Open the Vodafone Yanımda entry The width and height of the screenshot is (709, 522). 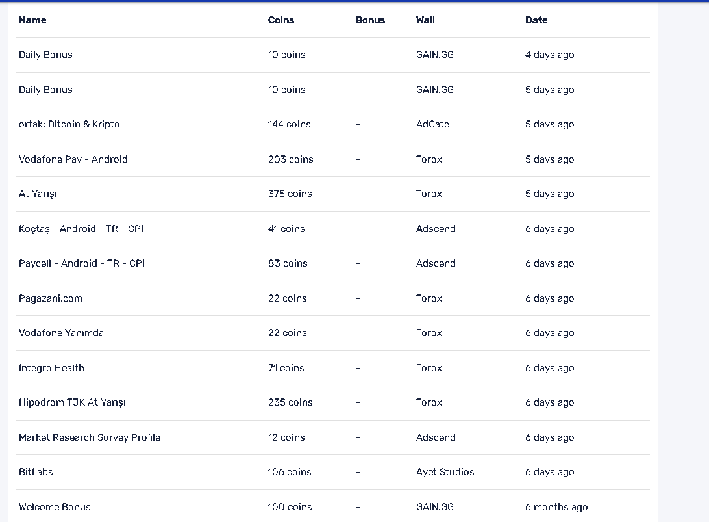click(61, 333)
